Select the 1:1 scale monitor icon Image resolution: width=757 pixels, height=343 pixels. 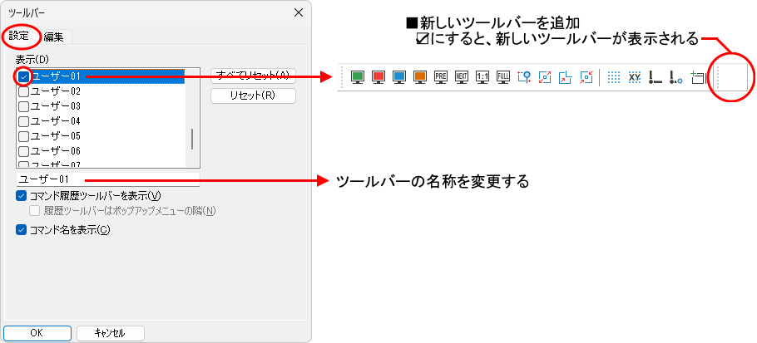tap(482, 77)
